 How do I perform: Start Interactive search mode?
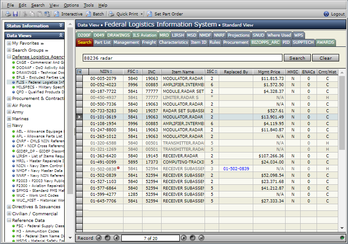click(68, 14)
